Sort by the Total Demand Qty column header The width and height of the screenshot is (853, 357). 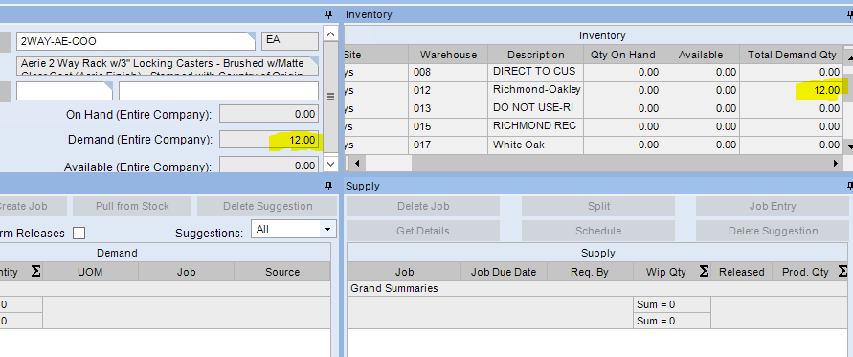pyautogui.click(x=792, y=55)
